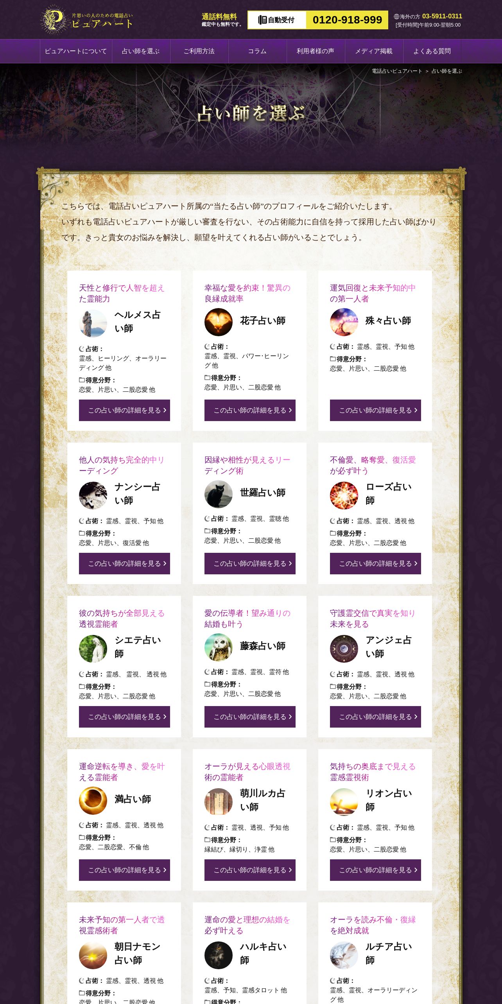
Task: Click ローズ占い師 red sparkle avatar
Action: pyautogui.click(x=344, y=495)
